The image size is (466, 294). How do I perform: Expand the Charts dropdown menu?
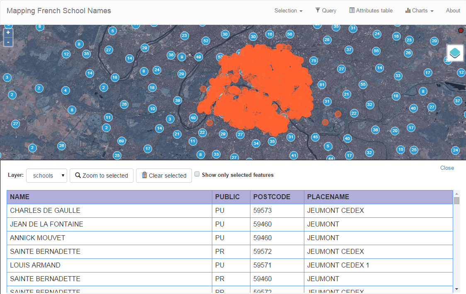coord(419,11)
